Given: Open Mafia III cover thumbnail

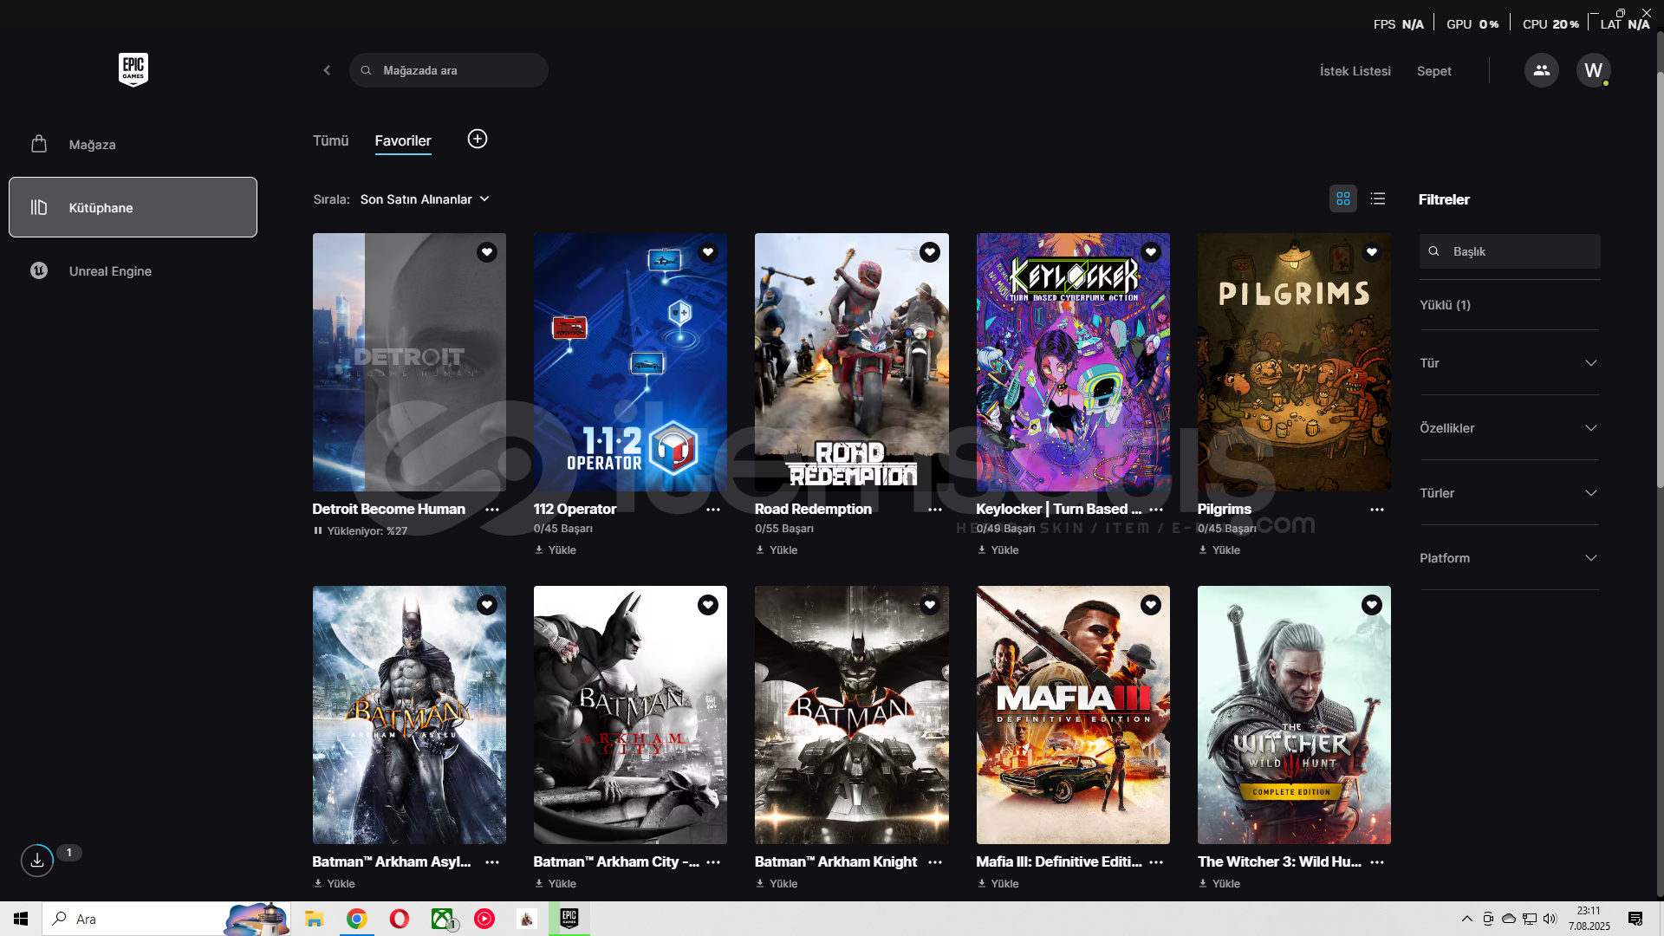Looking at the screenshot, I should click(1073, 715).
